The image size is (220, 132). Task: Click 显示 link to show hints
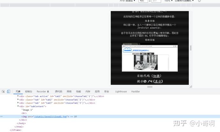[x=158, y=81]
